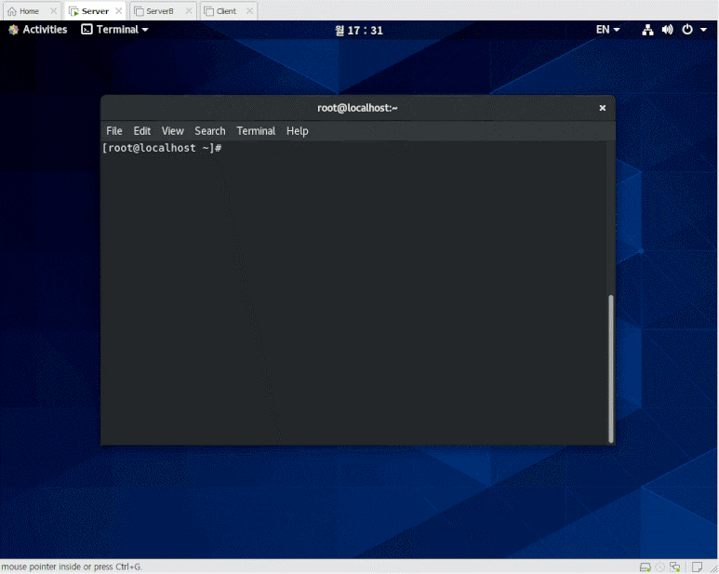Close the ServerB tab
The height and width of the screenshot is (574, 719).
click(189, 11)
